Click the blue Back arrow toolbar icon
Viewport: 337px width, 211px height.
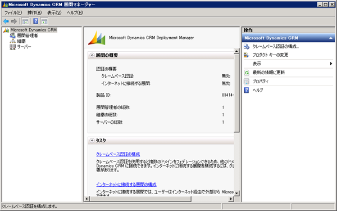6,21
